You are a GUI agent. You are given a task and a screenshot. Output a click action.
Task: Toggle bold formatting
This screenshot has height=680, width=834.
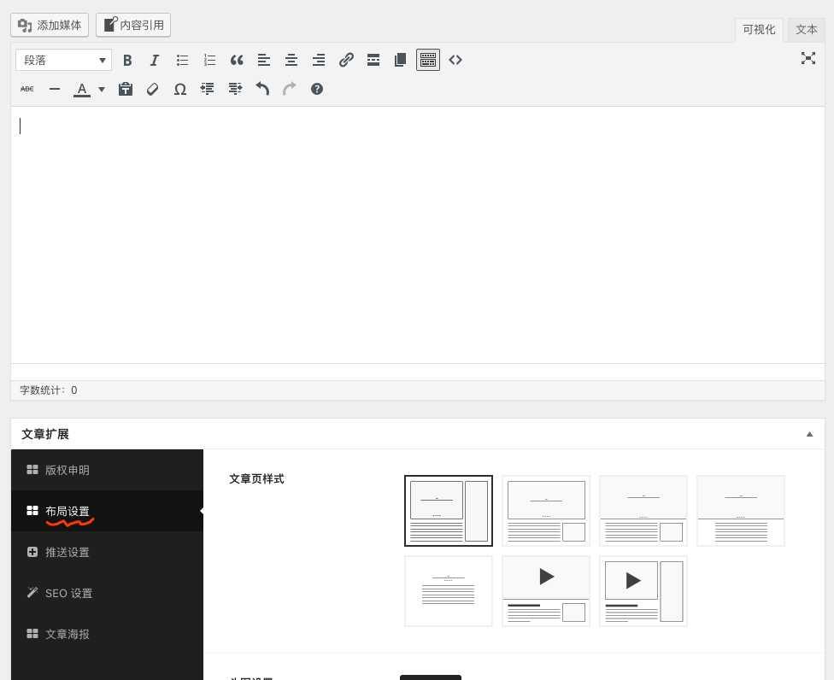[127, 60]
